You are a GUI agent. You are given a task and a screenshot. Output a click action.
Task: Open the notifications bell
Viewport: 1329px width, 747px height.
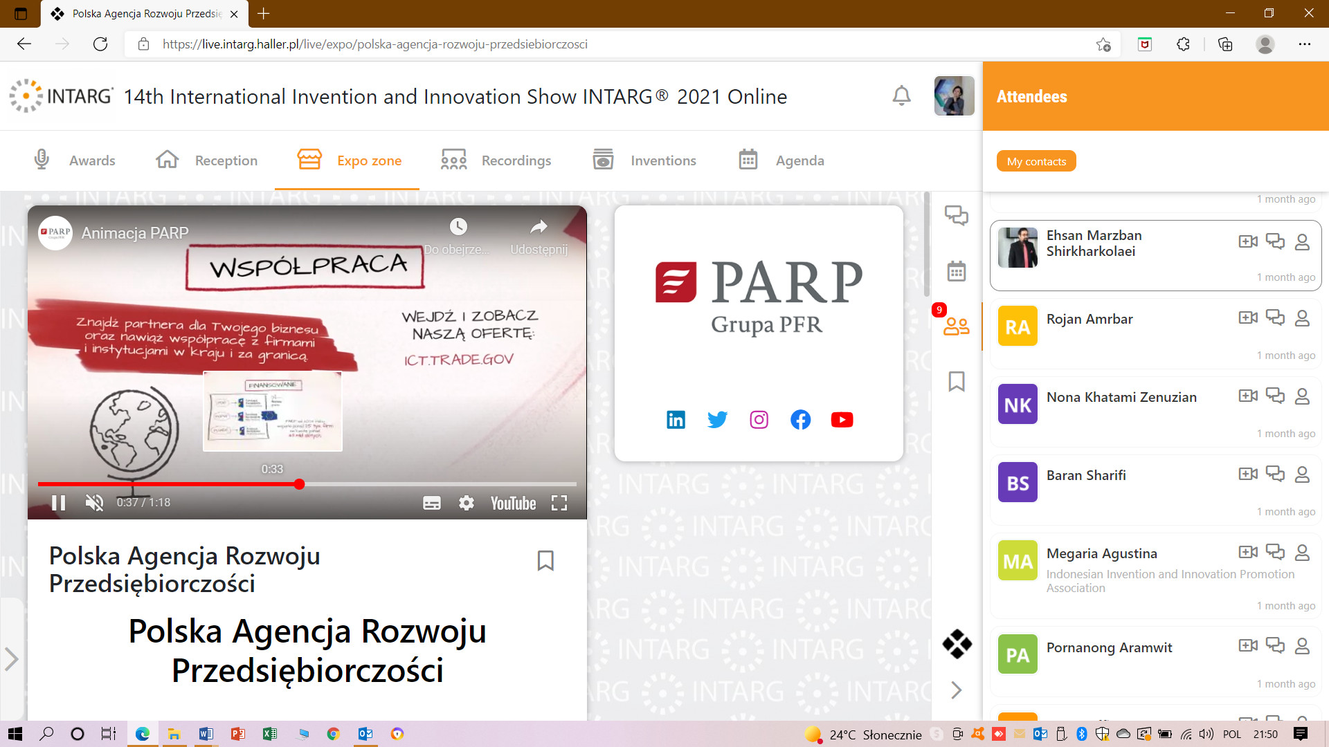pos(901,95)
